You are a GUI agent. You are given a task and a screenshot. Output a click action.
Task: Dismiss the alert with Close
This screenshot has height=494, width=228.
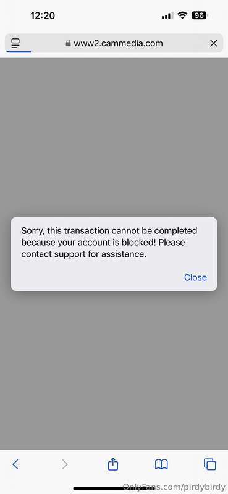[x=195, y=277]
